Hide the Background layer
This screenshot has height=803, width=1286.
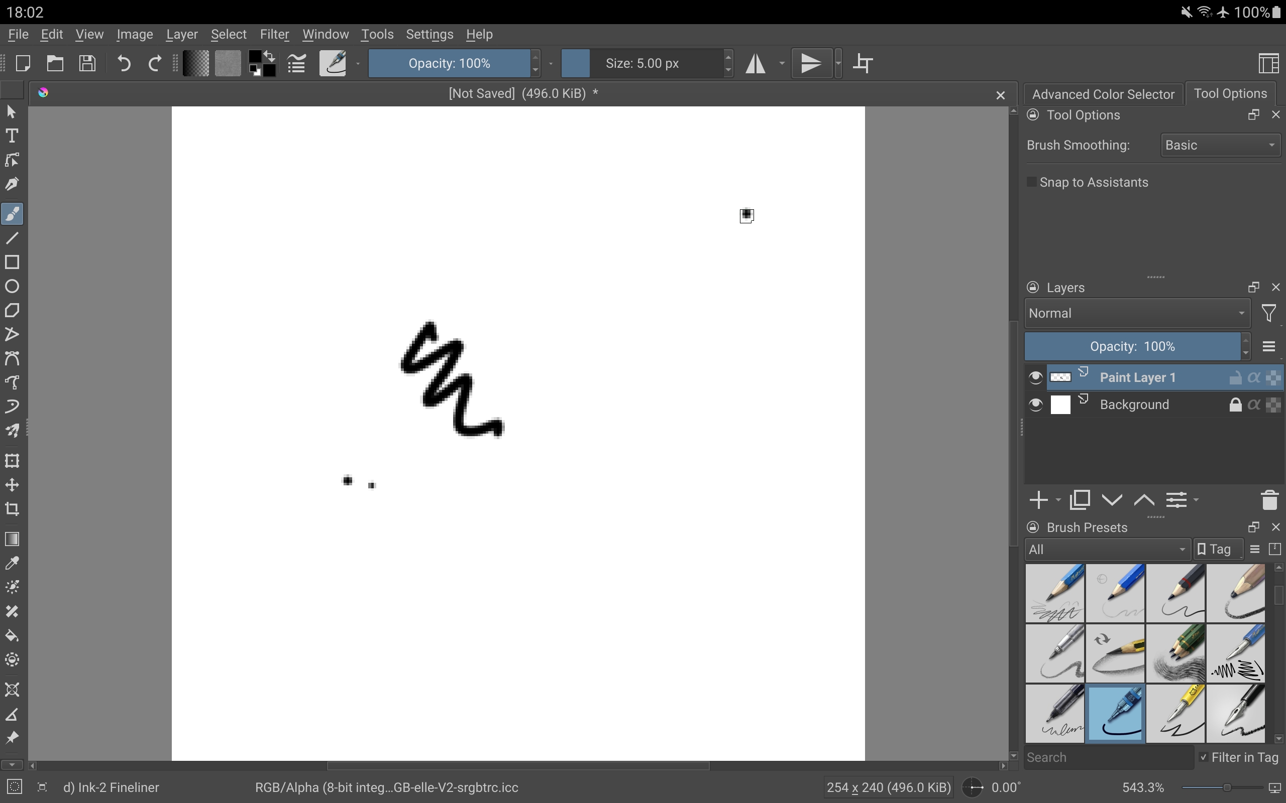click(1034, 404)
